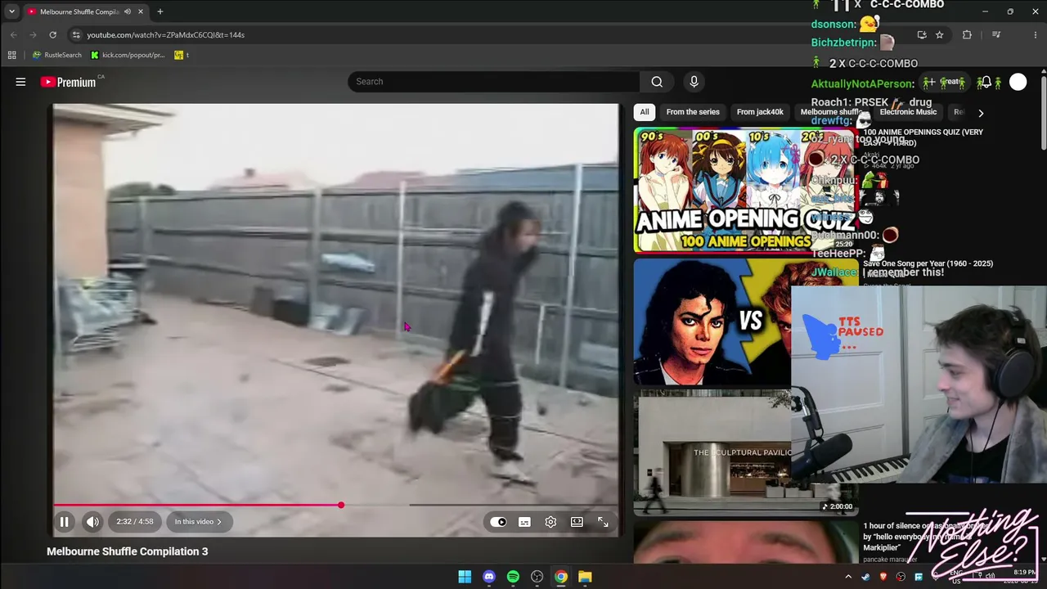Image resolution: width=1047 pixels, height=589 pixels.
Task: Switch to theater mode
Action: (577, 522)
